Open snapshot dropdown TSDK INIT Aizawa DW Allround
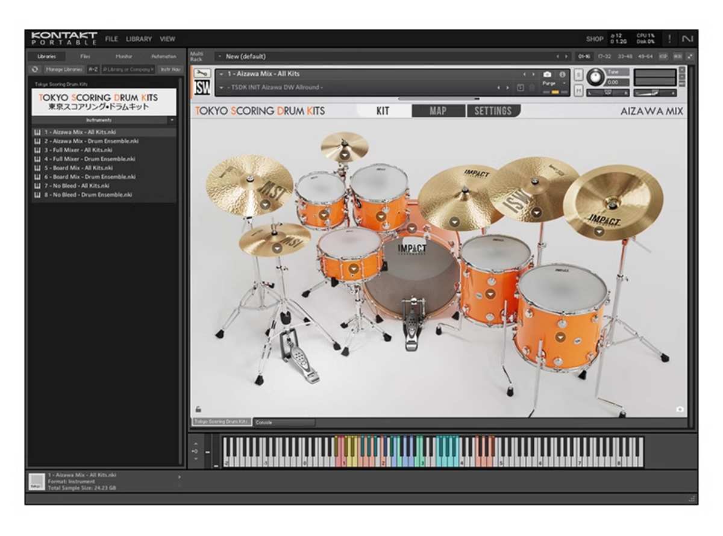 [x=222, y=88]
